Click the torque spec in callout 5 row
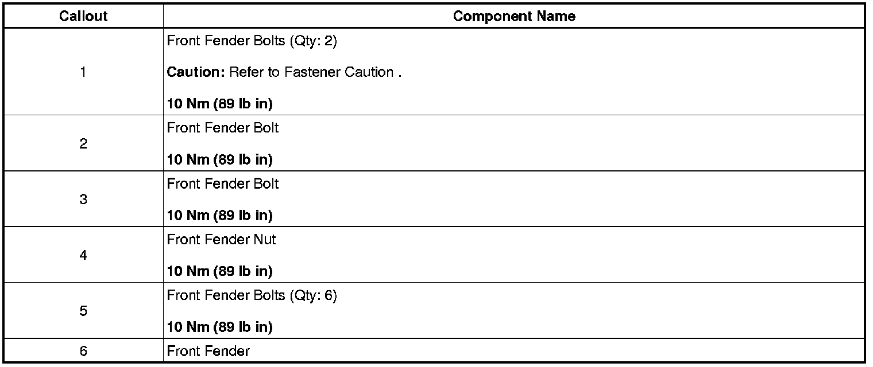This screenshot has width=873, height=367. click(219, 327)
